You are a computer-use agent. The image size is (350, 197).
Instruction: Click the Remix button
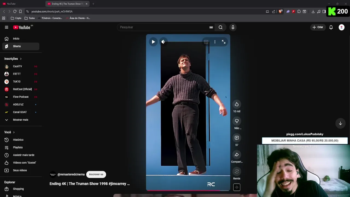[237, 172]
